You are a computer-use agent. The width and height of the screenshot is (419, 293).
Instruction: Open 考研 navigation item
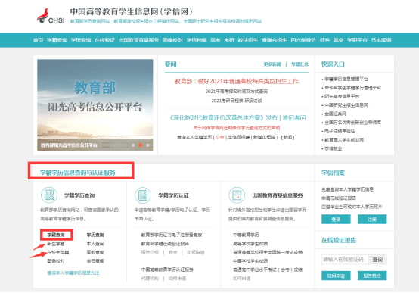point(229,40)
